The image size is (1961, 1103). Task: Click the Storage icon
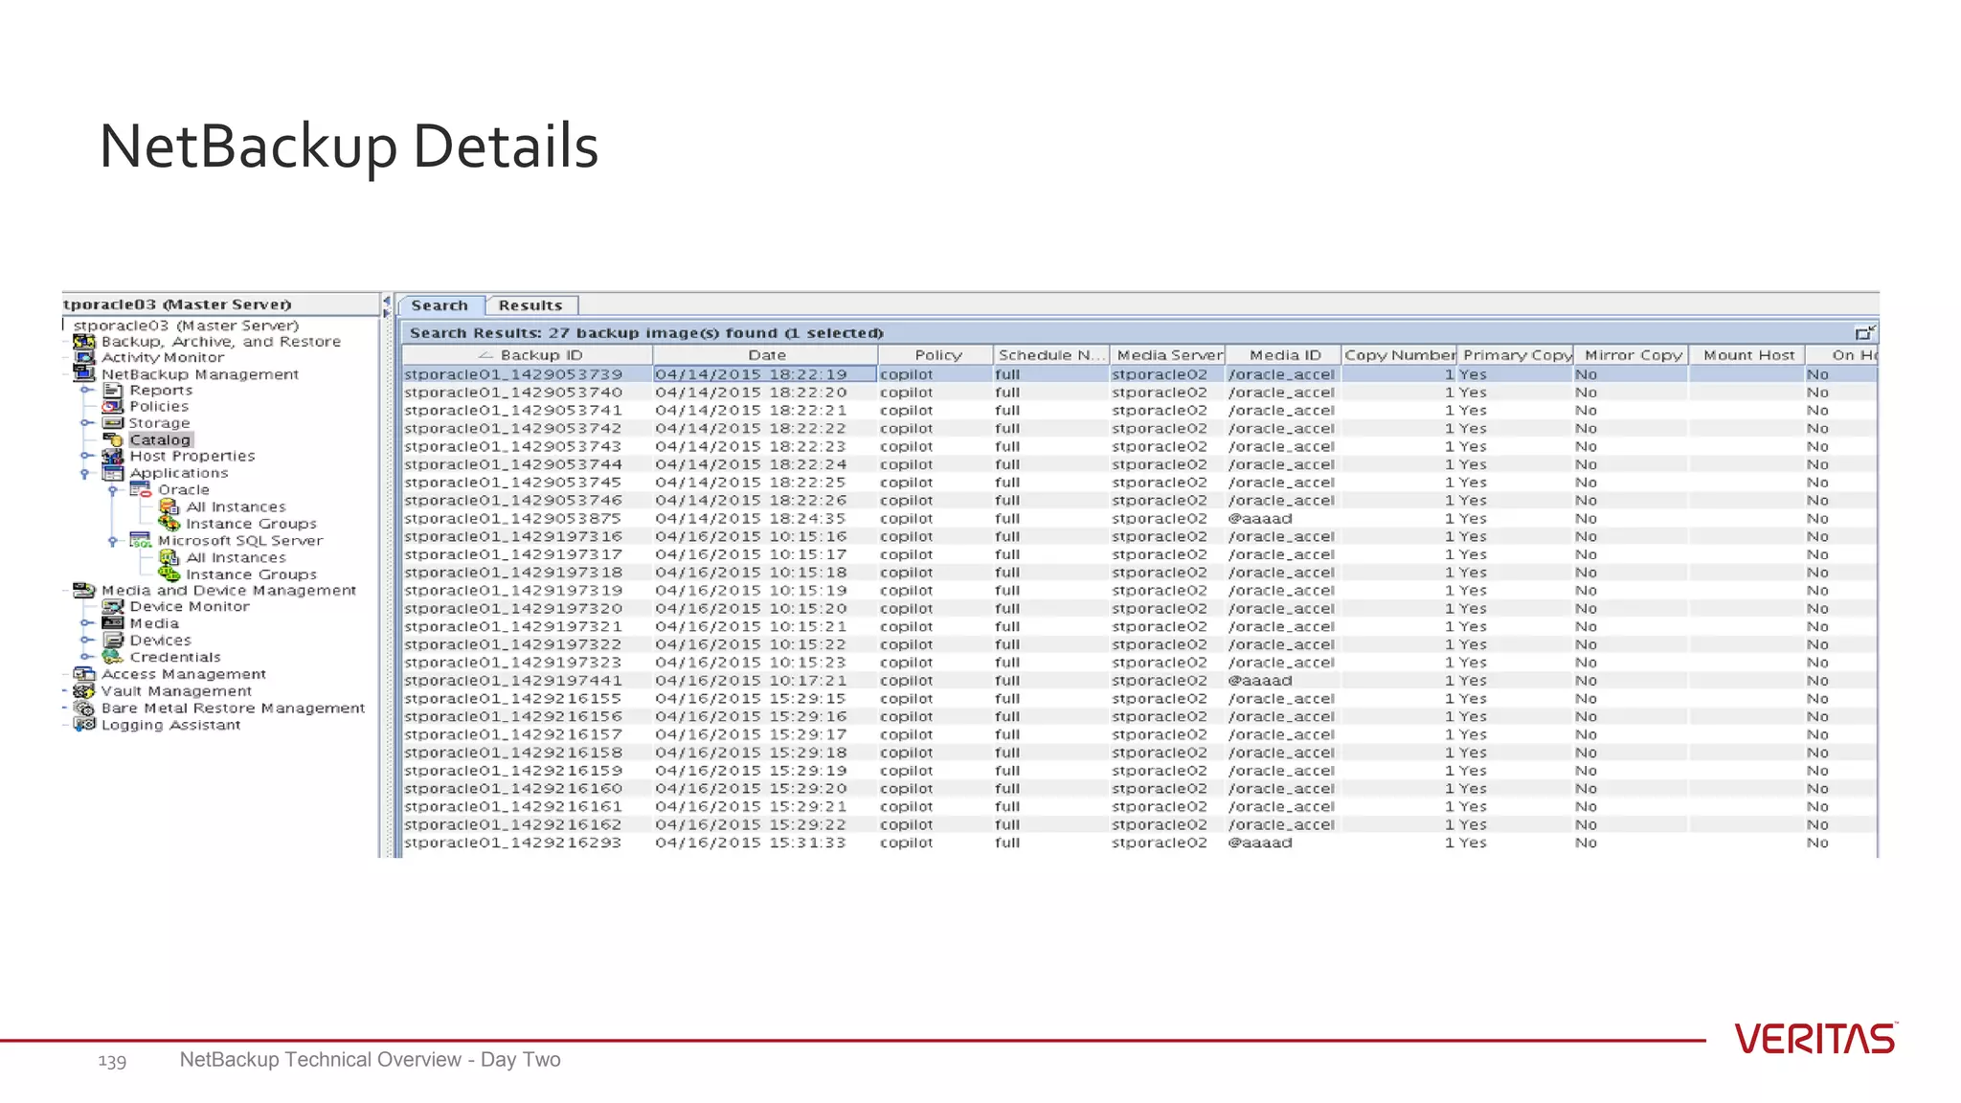pyautogui.click(x=113, y=423)
